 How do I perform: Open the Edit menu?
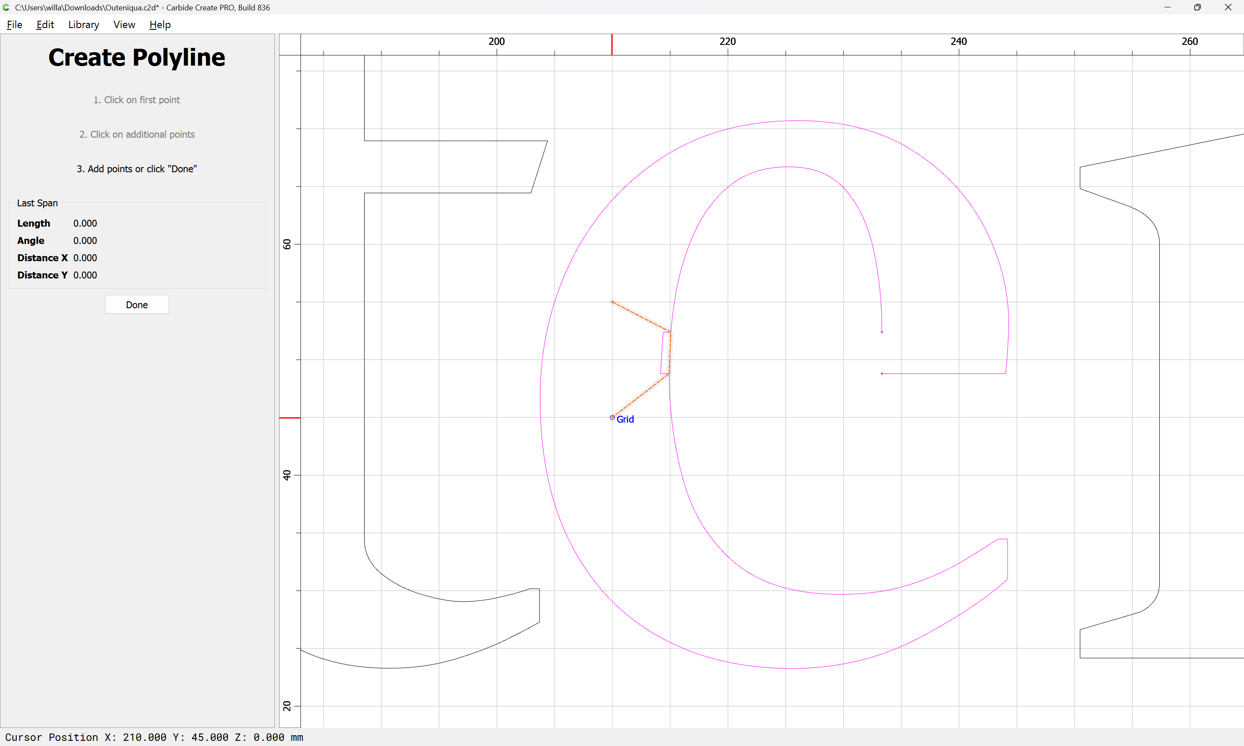45,25
